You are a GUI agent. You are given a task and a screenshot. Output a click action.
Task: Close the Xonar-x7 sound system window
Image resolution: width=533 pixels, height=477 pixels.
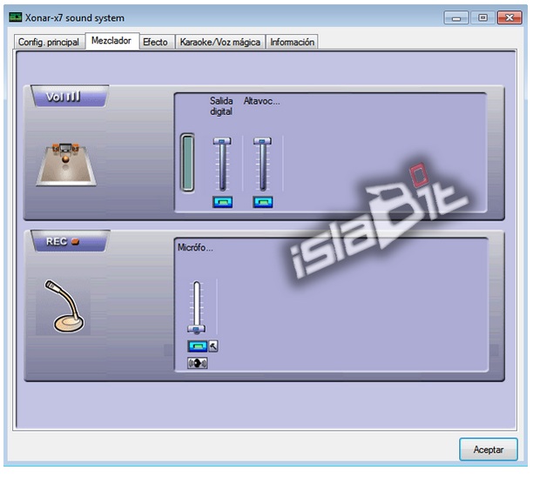(509, 17)
